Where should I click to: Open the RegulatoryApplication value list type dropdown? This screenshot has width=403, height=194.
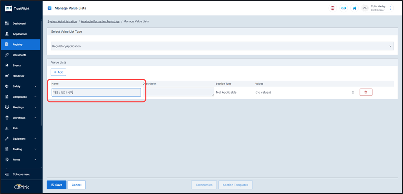click(x=222, y=46)
